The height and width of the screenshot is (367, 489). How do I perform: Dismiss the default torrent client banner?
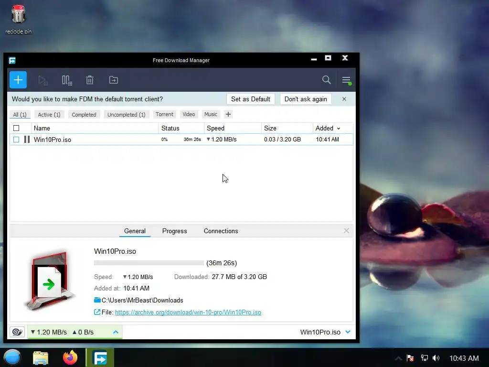[344, 99]
